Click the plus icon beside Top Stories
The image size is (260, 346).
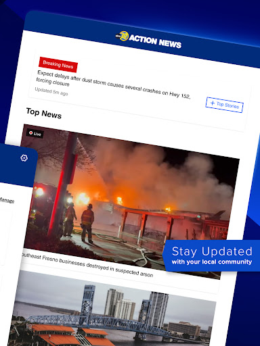click(x=212, y=103)
